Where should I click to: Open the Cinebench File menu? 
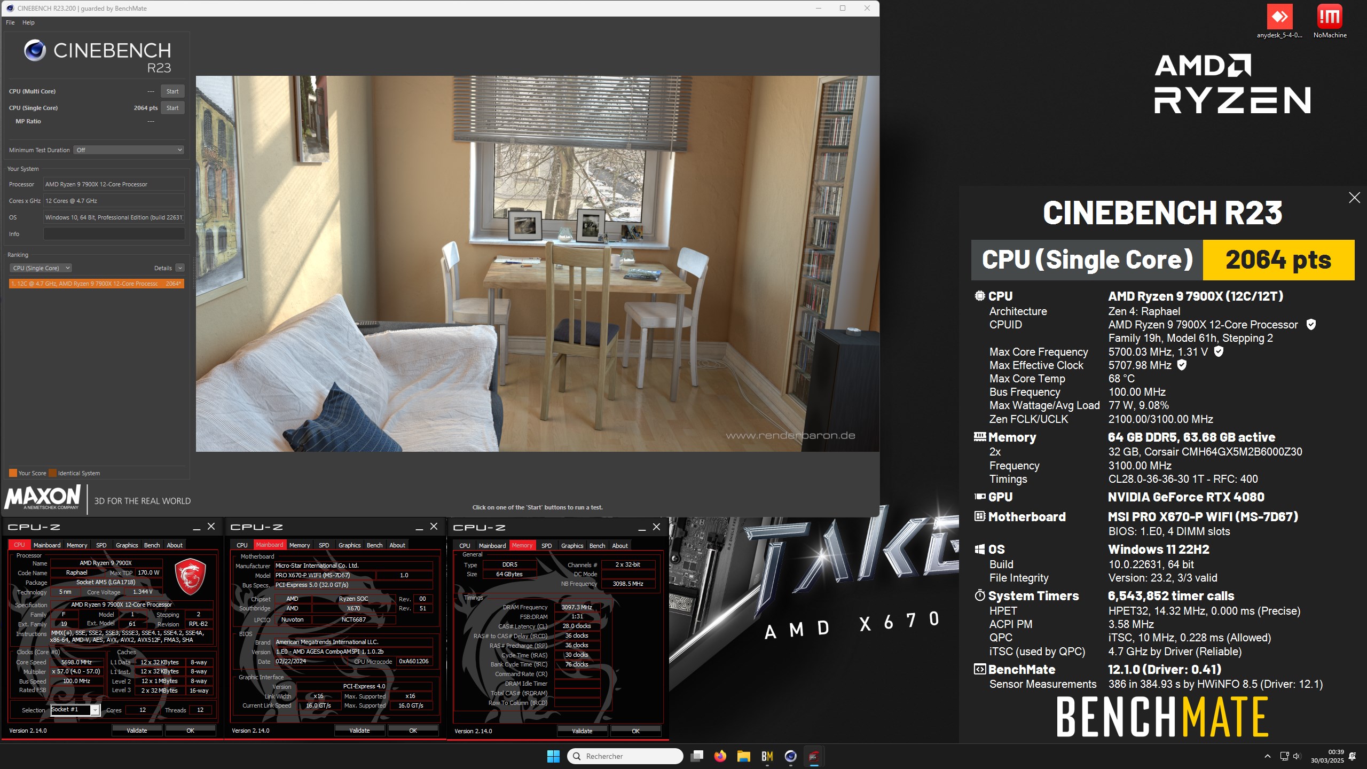pos(10,22)
